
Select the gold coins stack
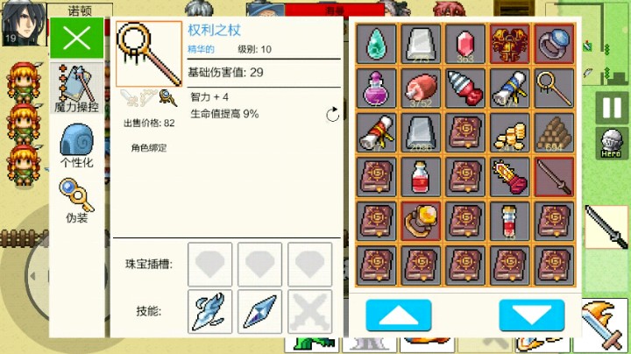pyautogui.click(x=509, y=133)
